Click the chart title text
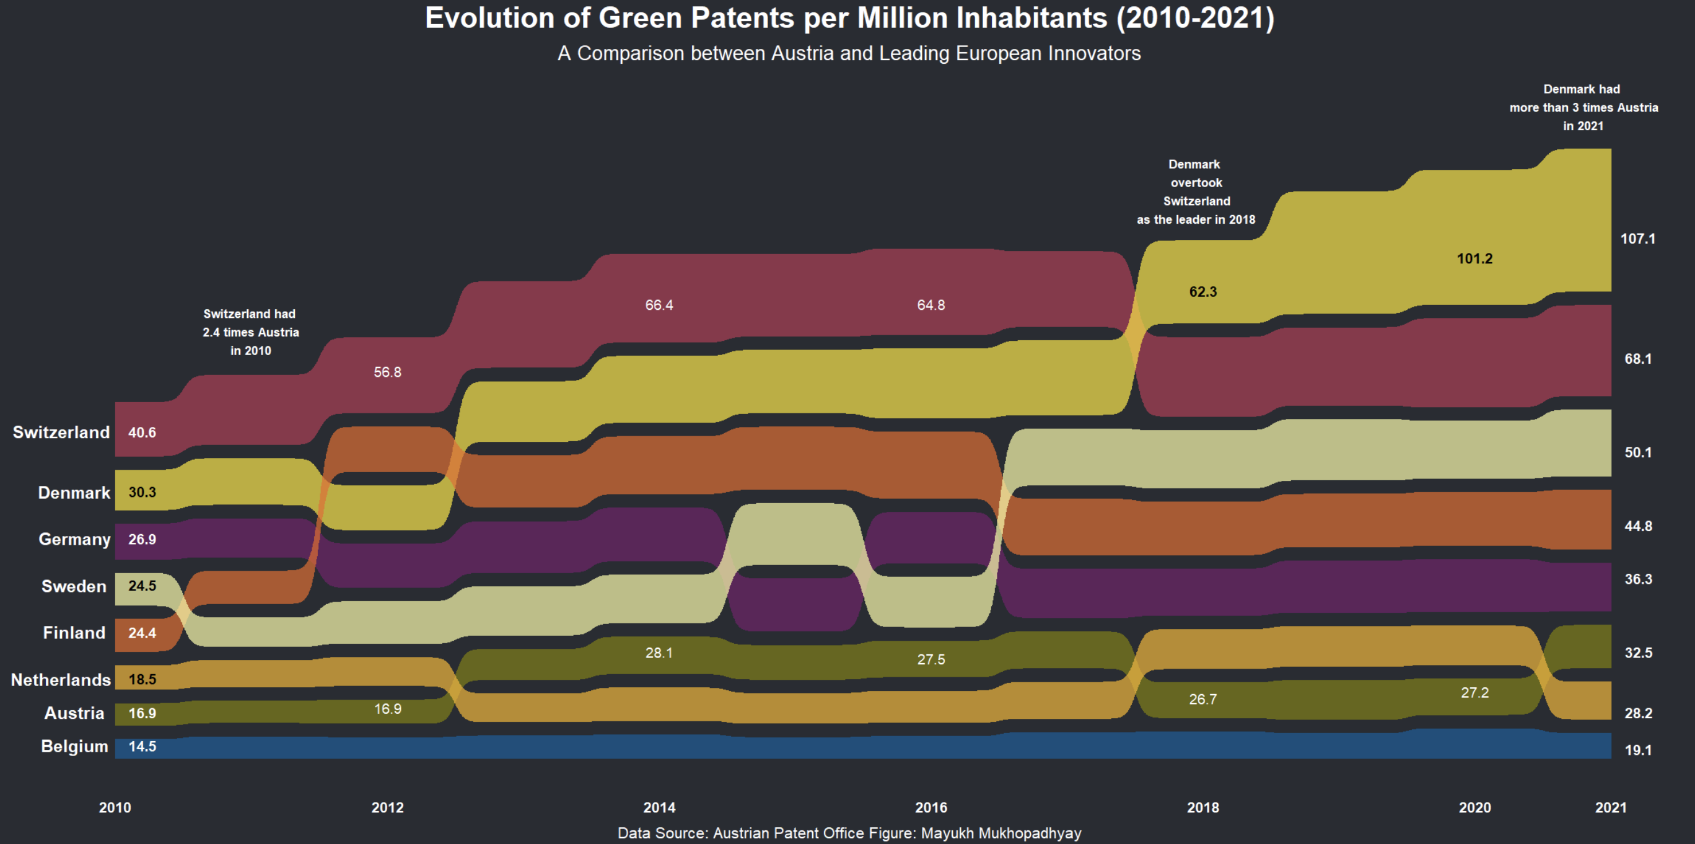The image size is (1695, 844). [x=849, y=19]
